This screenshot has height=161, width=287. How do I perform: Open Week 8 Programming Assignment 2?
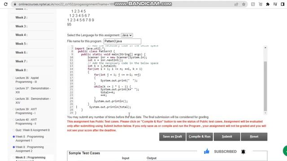30,149
